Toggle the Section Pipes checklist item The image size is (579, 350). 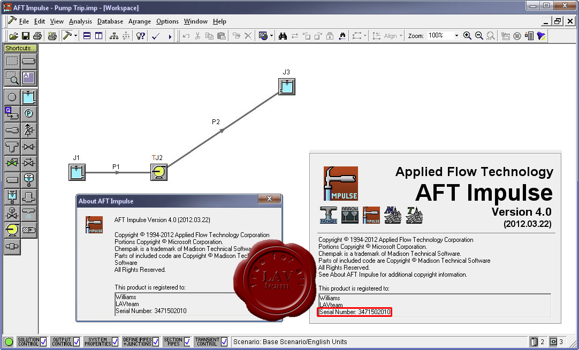[177, 341]
